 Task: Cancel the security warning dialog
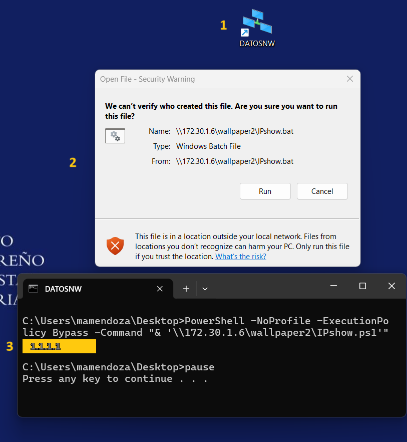(x=322, y=191)
